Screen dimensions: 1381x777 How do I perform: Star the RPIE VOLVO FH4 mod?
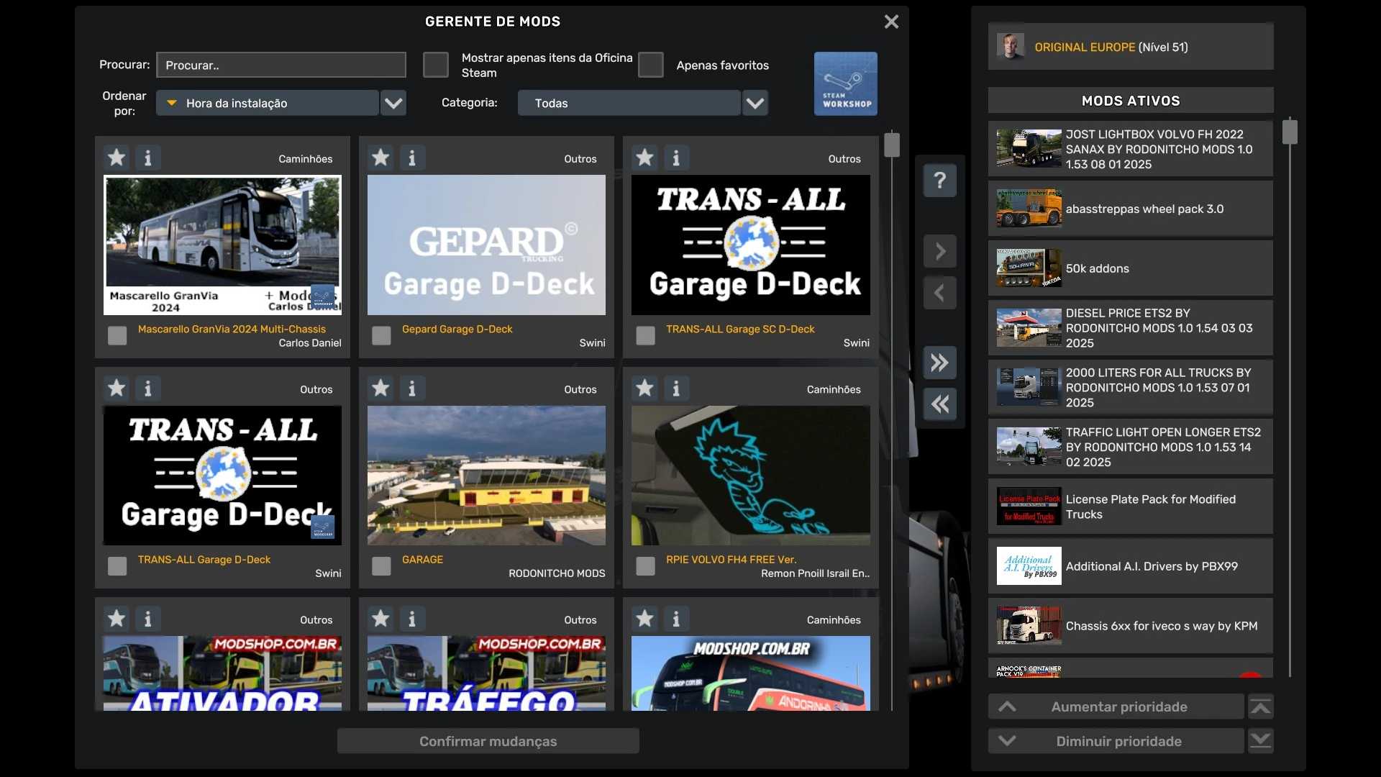click(x=644, y=388)
